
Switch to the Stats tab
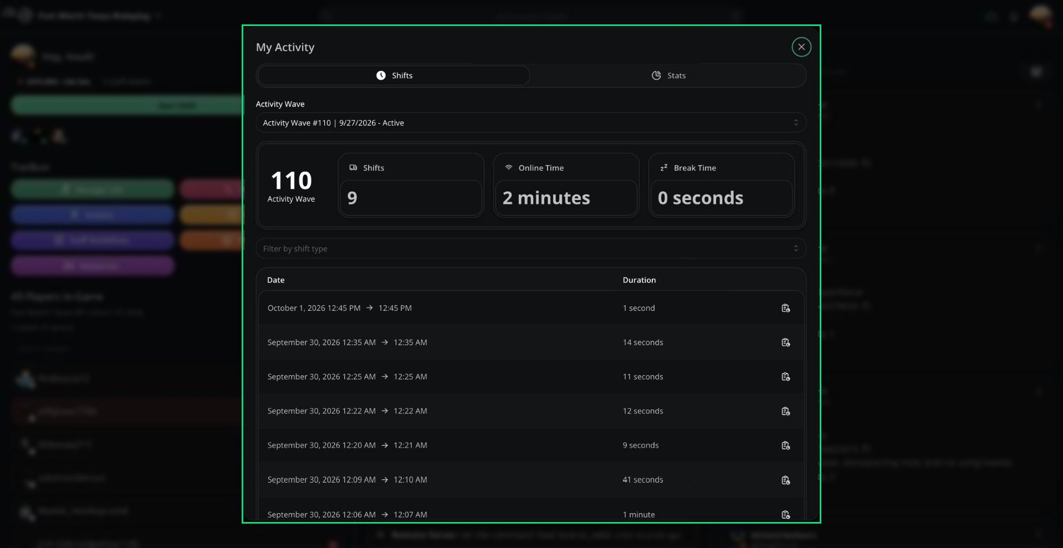[x=668, y=75]
